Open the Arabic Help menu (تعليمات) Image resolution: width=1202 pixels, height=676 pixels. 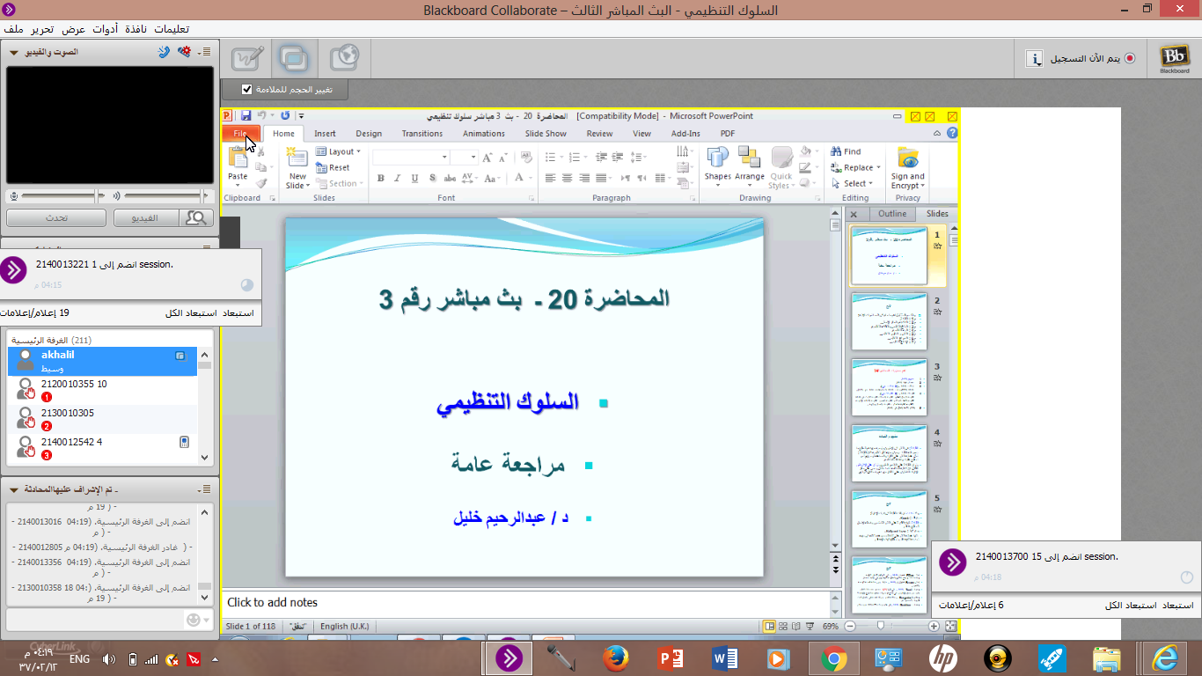point(171,29)
